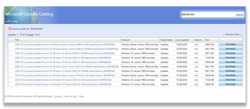Click the Next page arrow icon
The image size is (250, 109).
point(241,35)
